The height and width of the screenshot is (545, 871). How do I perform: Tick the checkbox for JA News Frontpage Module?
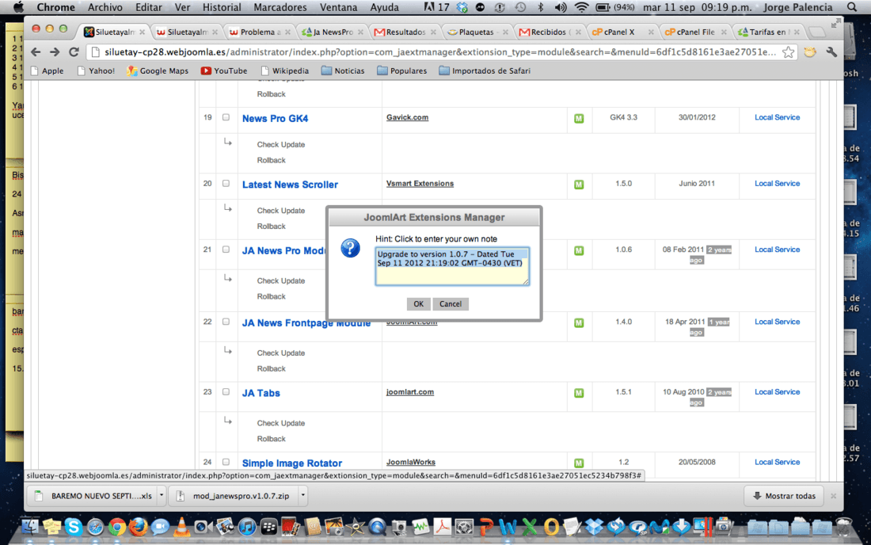pyautogui.click(x=226, y=322)
